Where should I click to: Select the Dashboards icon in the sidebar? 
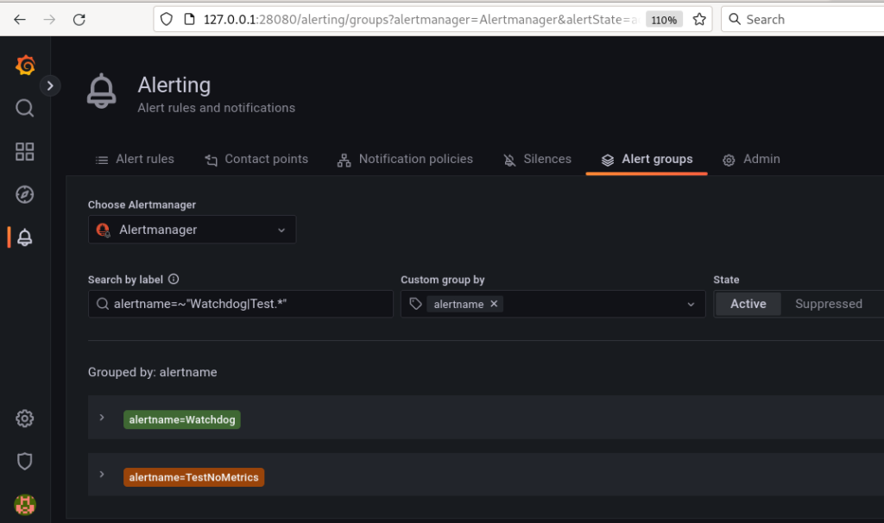click(24, 151)
